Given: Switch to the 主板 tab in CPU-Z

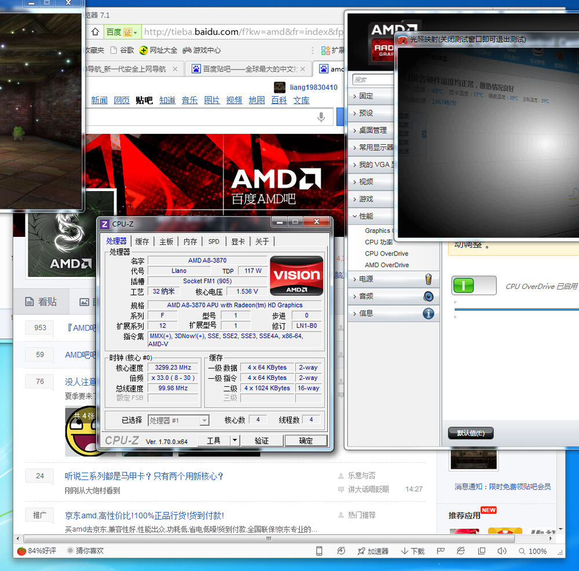Looking at the screenshot, I should tap(166, 241).
